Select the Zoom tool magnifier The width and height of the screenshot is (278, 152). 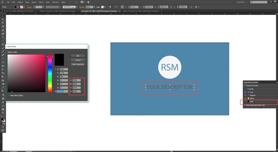coord(3,113)
